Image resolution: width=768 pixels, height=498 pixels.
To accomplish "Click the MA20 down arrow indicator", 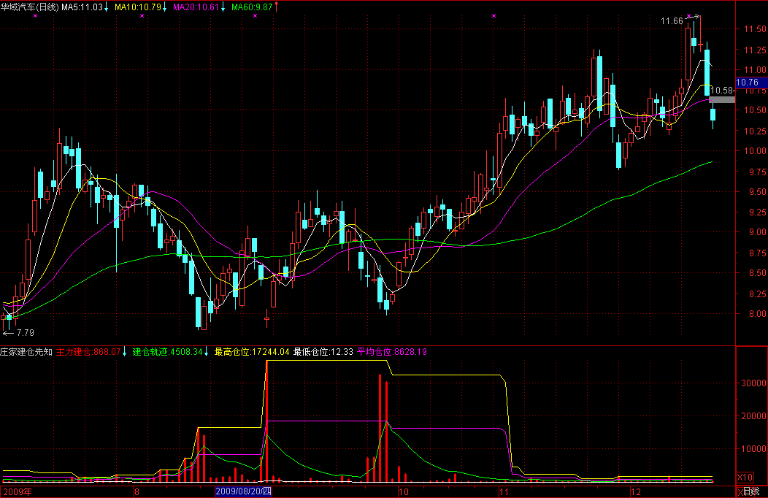I will [x=223, y=7].
